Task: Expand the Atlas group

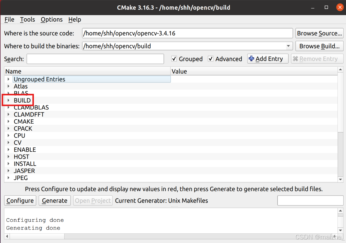Action: click(8, 86)
